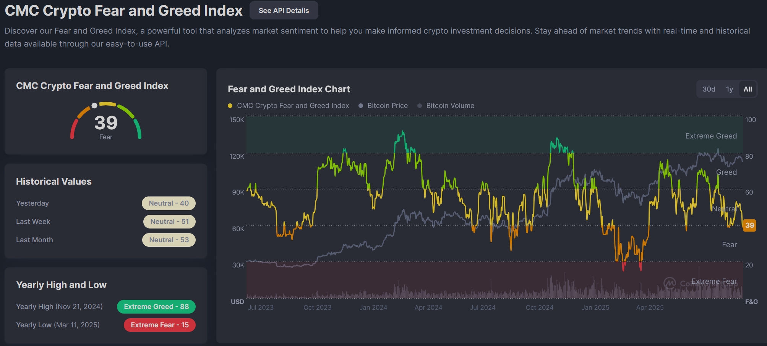Click the main page title CMC Crypto Fear and Greed Index
This screenshot has height=346, width=767.
pyautogui.click(x=124, y=11)
